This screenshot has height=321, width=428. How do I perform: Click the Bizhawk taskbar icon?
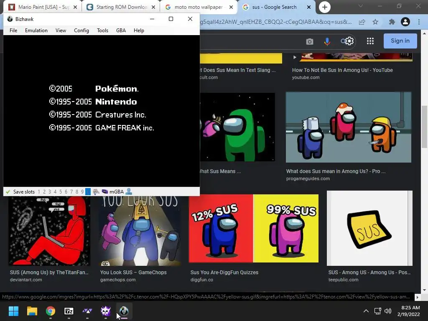click(124, 311)
